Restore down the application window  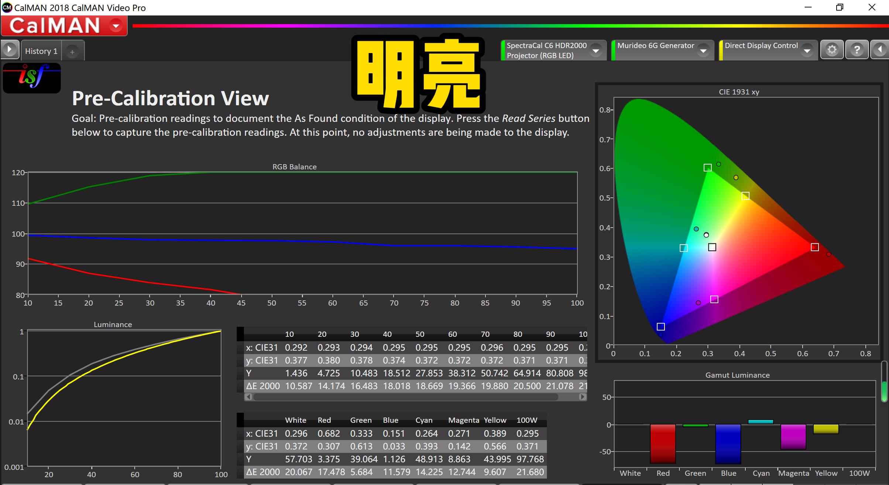click(x=840, y=7)
